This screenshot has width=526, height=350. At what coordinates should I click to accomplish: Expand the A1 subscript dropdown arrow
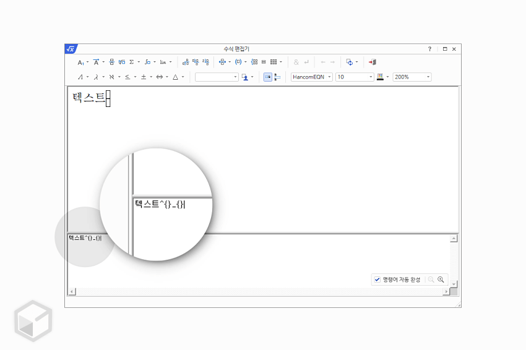(87, 62)
